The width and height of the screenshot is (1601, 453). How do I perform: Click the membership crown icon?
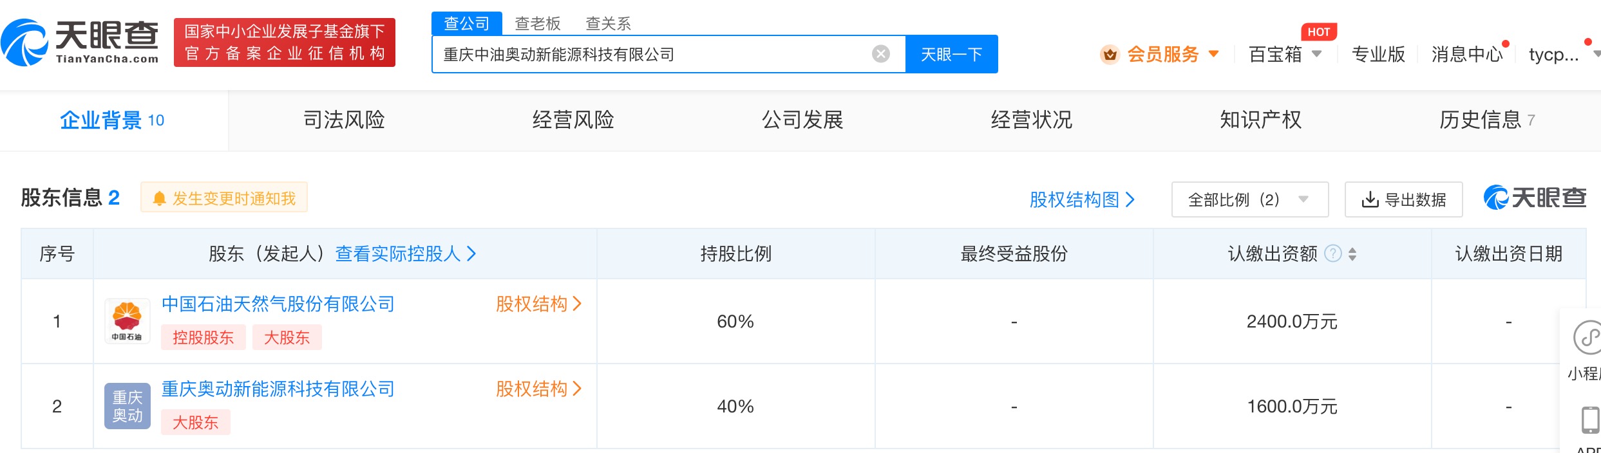click(1110, 55)
